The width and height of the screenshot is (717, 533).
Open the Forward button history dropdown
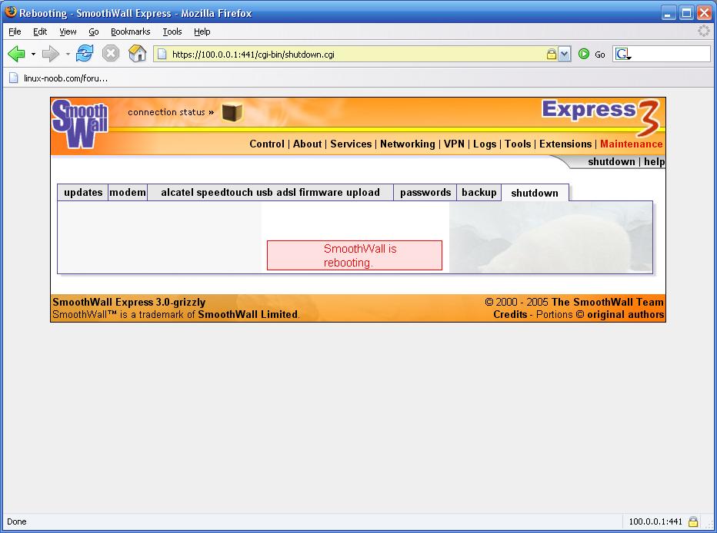pos(68,54)
